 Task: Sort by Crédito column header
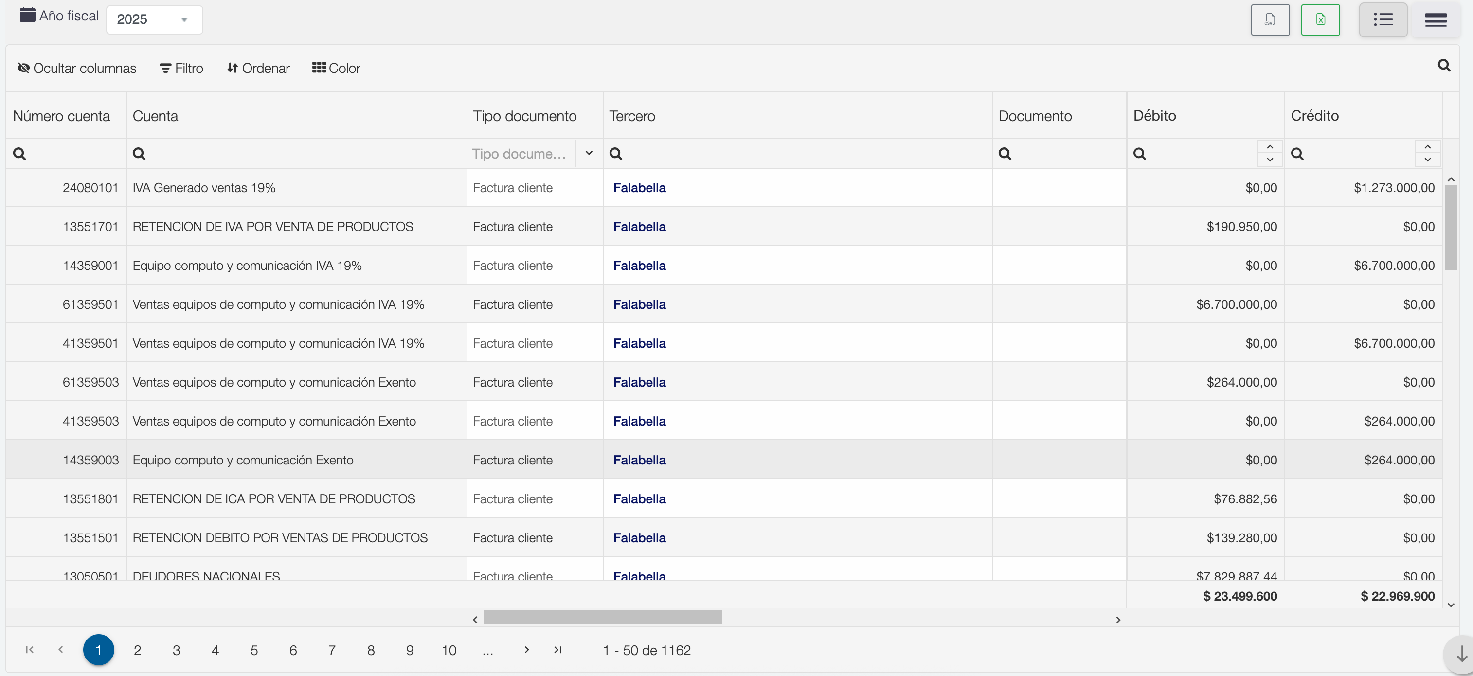pyautogui.click(x=1314, y=115)
